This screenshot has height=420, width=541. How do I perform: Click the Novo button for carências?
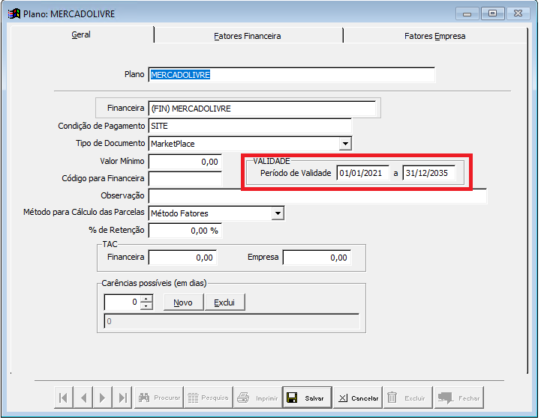click(x=183, y=302)
